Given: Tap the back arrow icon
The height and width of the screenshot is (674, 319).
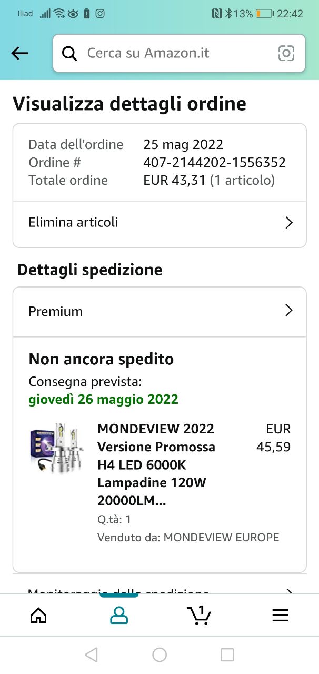Looking at the screenshot, I should 19,53.
